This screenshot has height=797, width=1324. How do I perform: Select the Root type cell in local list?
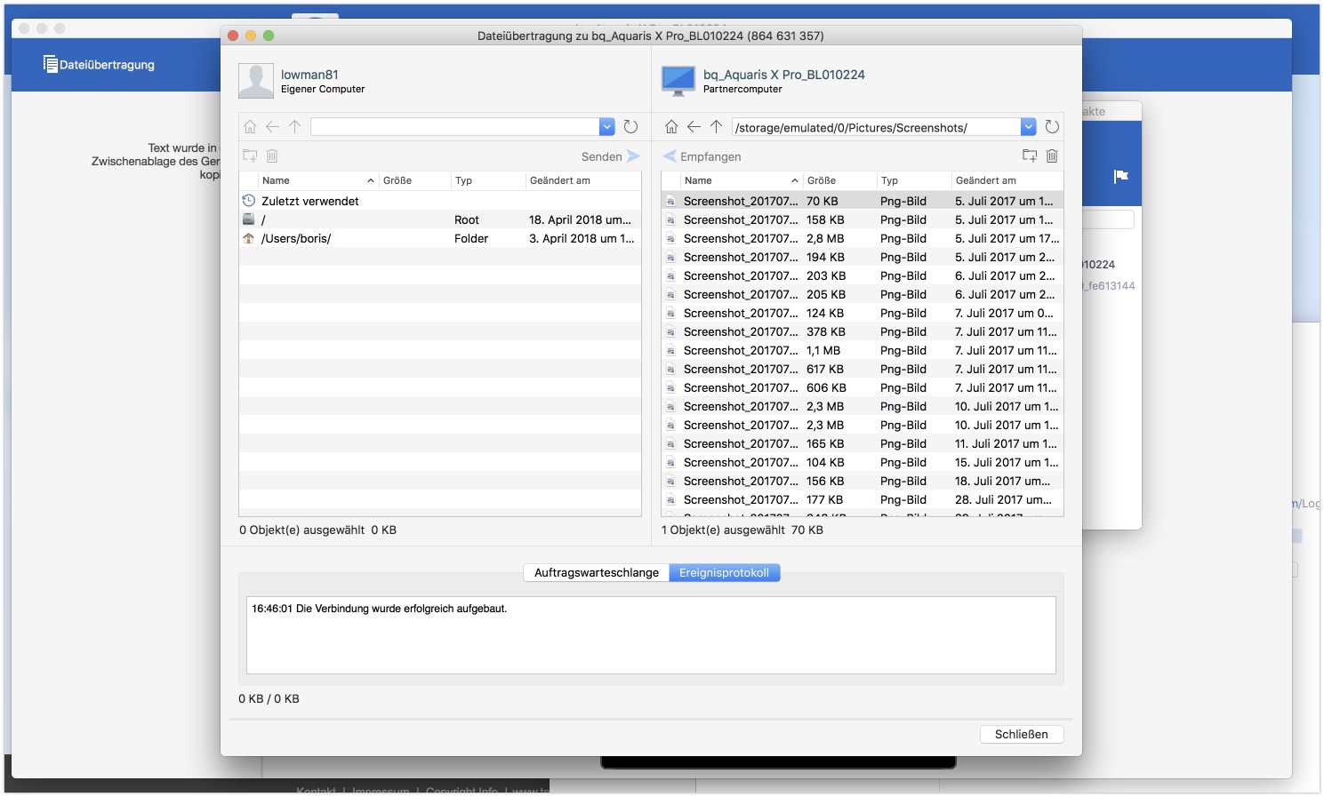[x=467, y=219]
